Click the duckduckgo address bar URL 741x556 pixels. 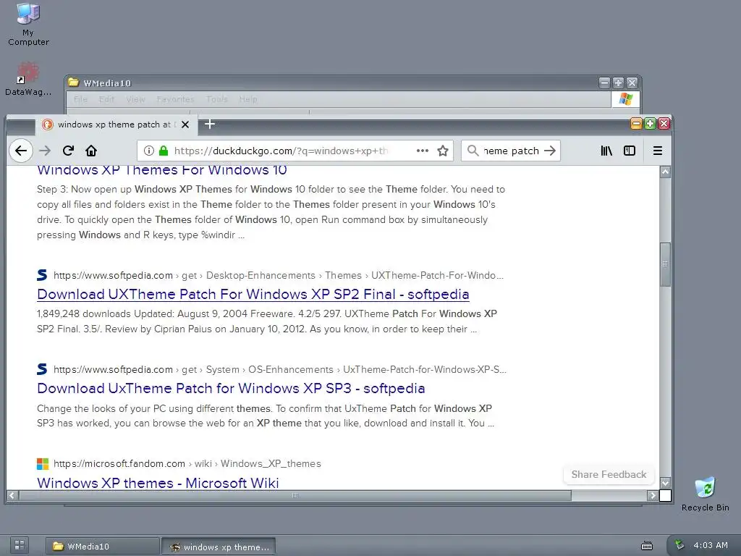[x=281, y=151]
